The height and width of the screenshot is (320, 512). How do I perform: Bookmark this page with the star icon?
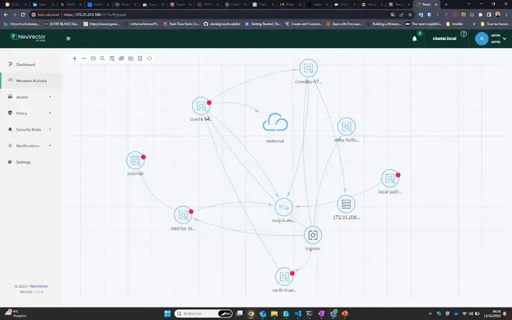(x=410, y=15)
